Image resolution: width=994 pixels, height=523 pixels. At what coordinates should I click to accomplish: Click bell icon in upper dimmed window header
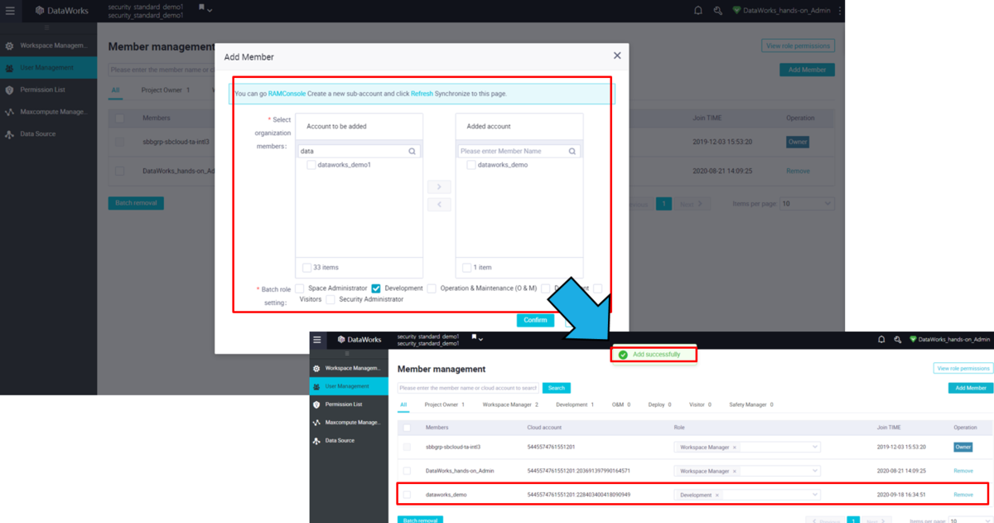click(697, 11)
